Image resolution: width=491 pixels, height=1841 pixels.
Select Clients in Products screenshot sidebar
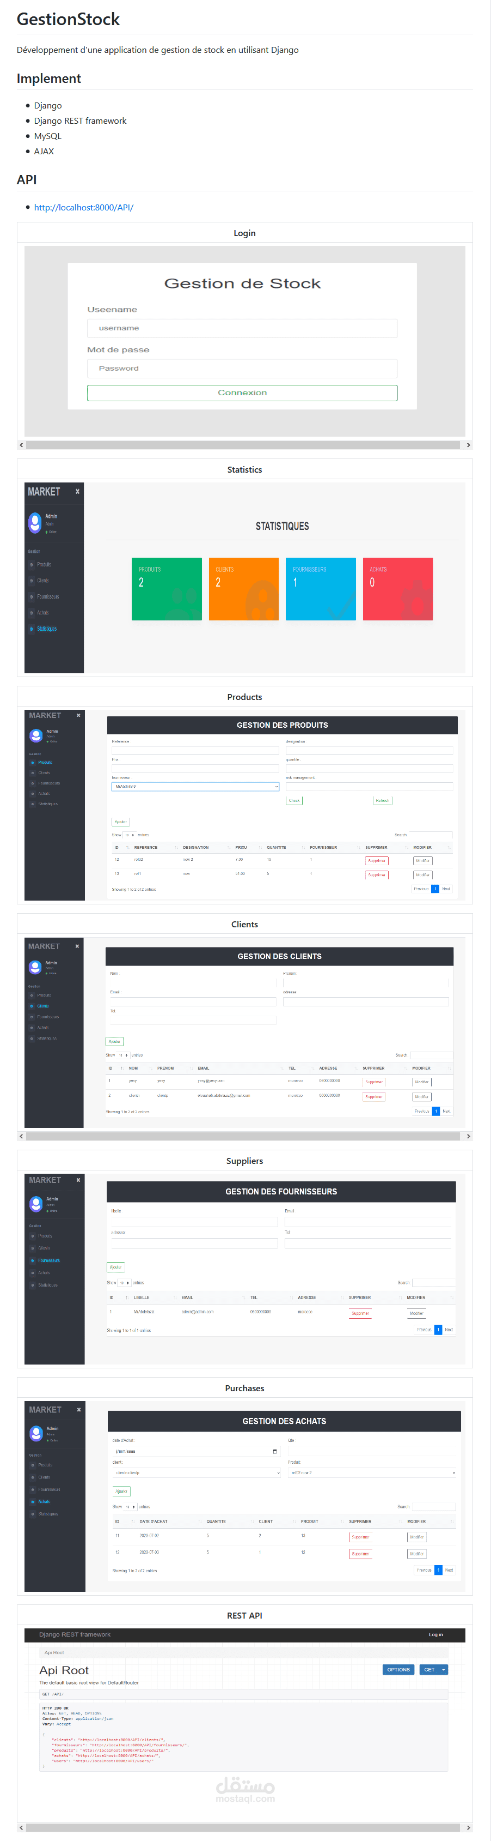click(x=44, y=772)
